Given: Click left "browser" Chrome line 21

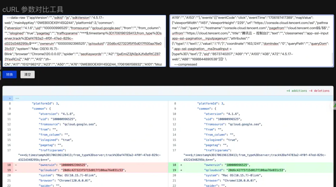Looking at the screenshot, I should [x=65, y=181].
